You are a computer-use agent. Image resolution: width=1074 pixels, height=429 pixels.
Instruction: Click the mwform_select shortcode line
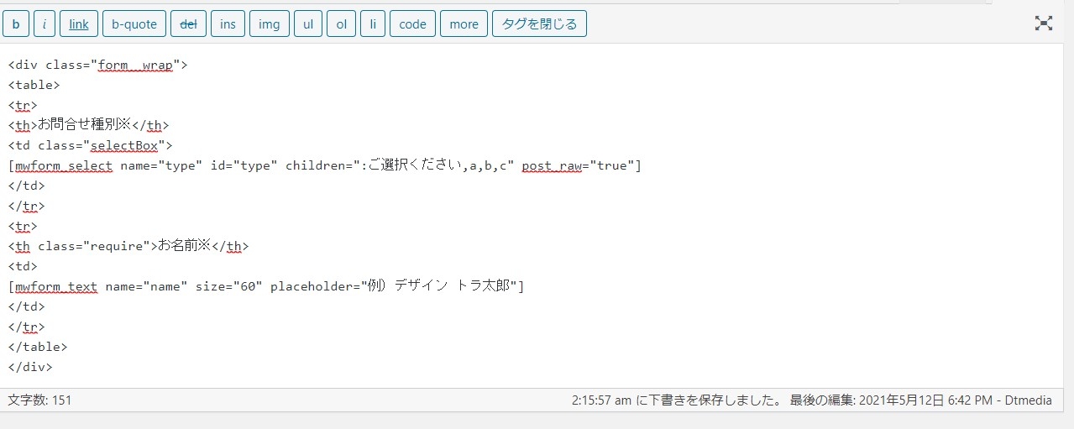coord(324,166)
